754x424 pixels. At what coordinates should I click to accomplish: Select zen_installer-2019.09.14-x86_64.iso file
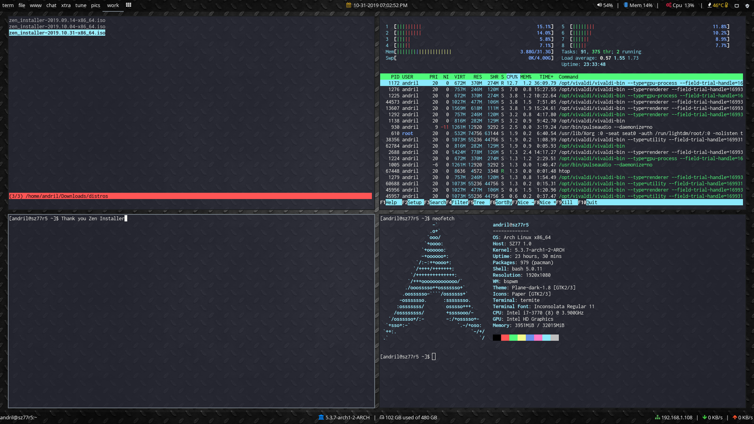click(57, 20)
